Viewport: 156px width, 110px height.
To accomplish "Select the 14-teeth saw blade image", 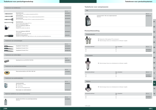I will coord(9,46).
